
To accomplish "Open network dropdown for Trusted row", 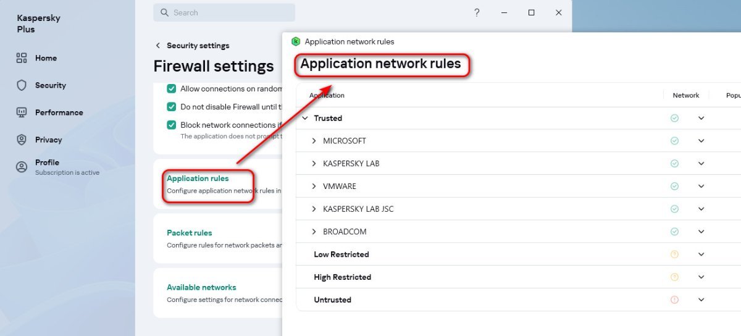I will (x=701, y=118).
